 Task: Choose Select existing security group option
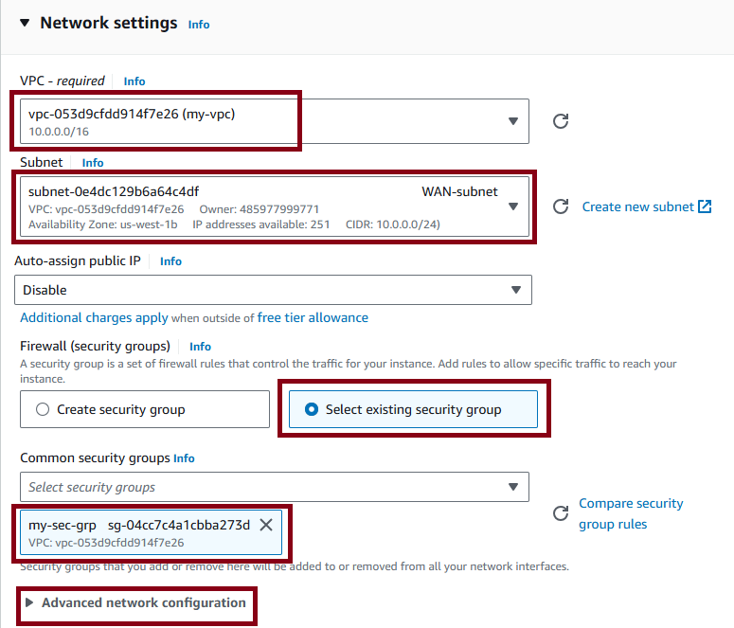pos(413,409)
